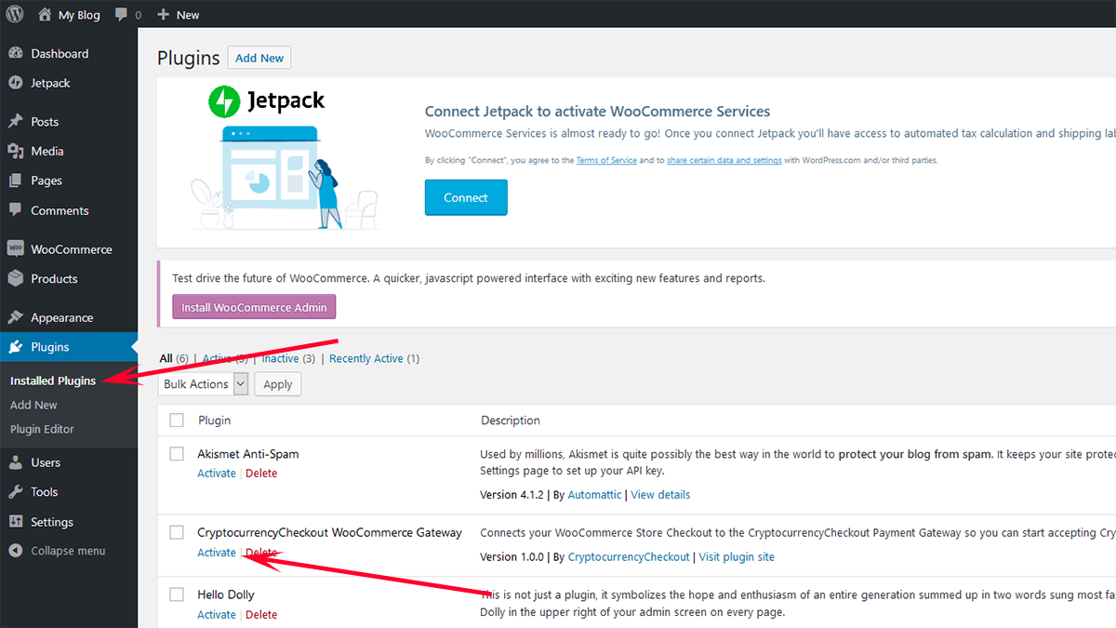Viewport: 1116px width, 628px height.
Task: Check the CryptocurrencyCheckout WooCommerce Gateway checkbox
Action: pos(177,532)
